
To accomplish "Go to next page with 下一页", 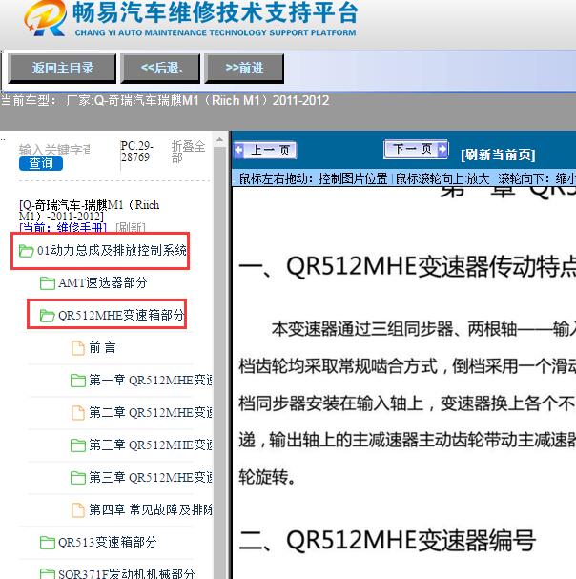I will 416,149.
